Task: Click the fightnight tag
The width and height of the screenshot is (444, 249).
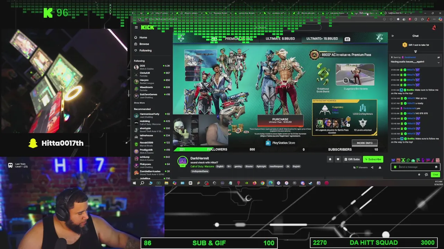Action: coord(261,166)
